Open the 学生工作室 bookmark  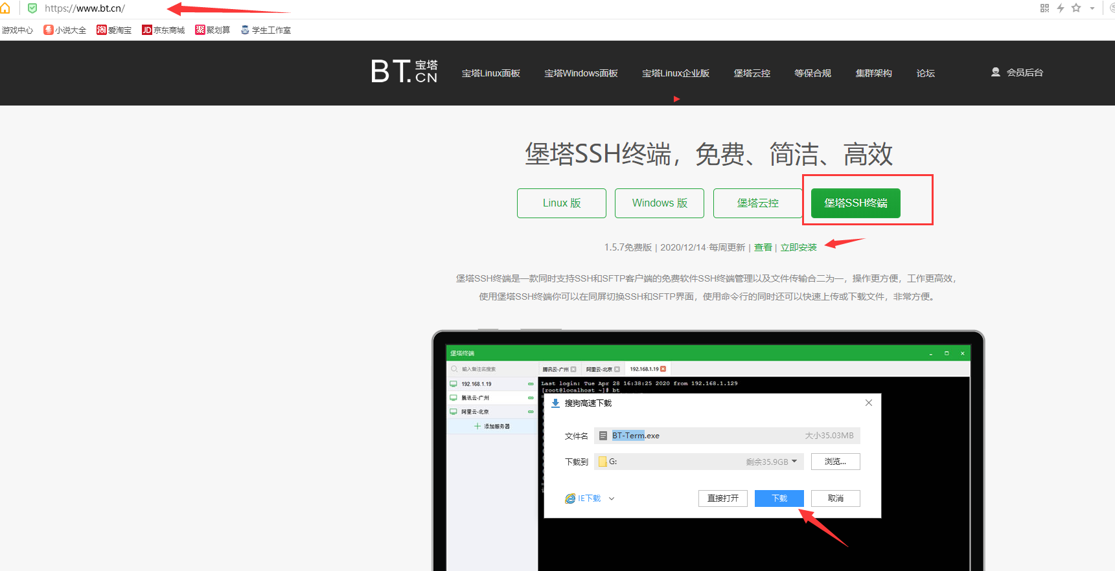coord(266,30)
